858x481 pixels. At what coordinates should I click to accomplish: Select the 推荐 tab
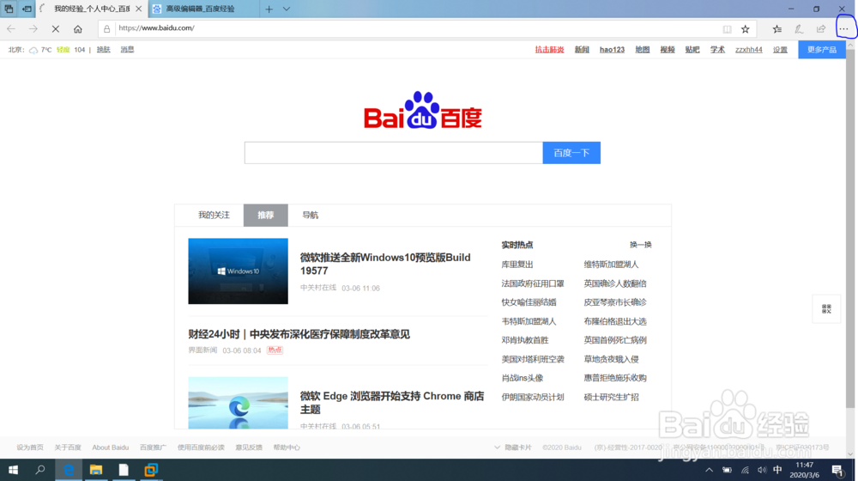[x=265, y=216]
